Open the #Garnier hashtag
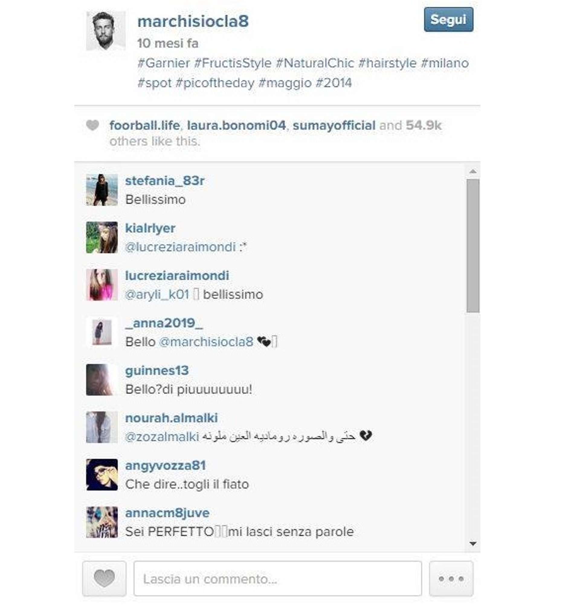Screen dimensions: 580x608 tap(163, 63)
